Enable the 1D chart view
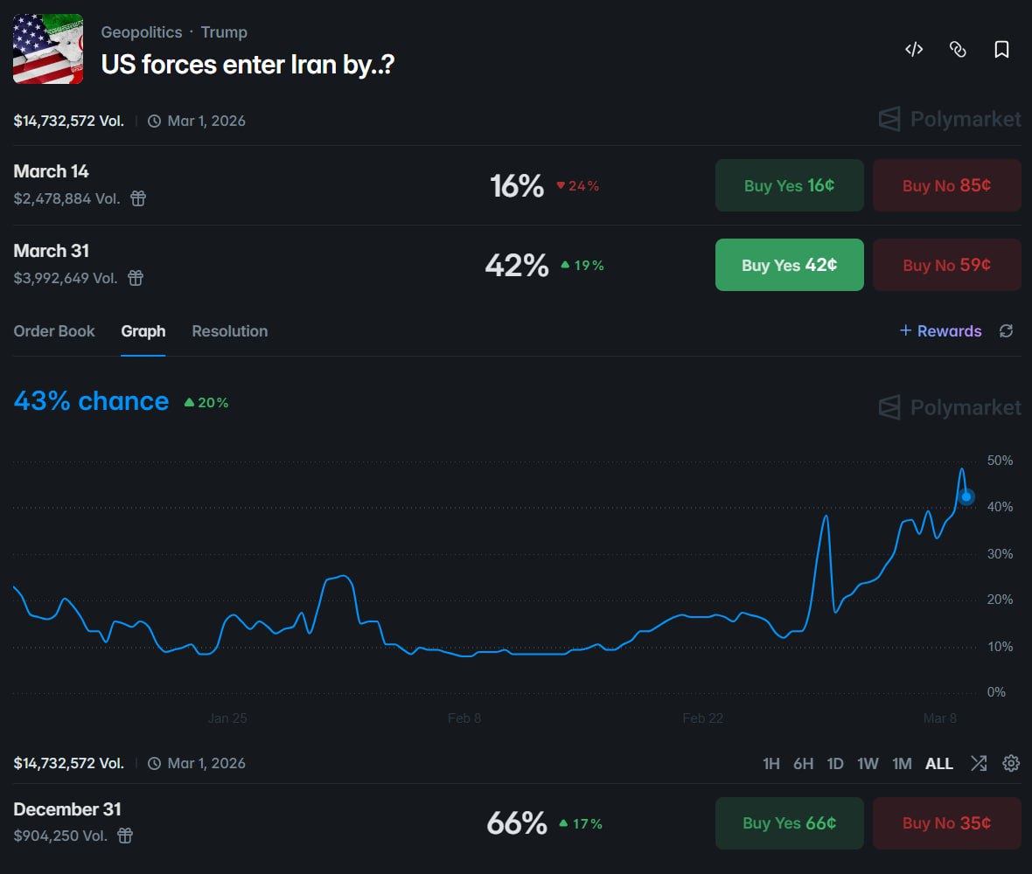The height and width of the screenshot is (874, 1032). tap(835, 763)
